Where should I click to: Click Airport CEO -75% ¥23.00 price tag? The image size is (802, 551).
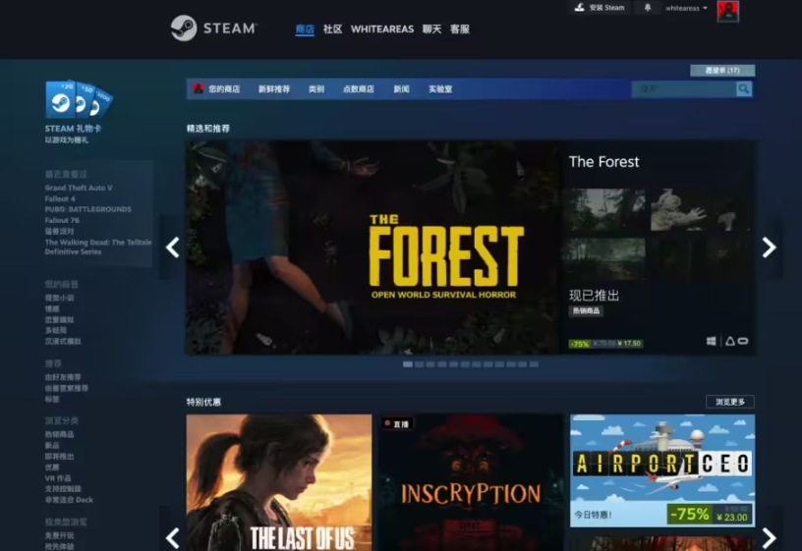tap(710, 515)
